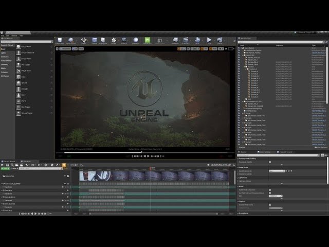Screen dimensions: 329x247
Task: Collapse the Precomputed Visibility section
Action: click(238, 158)
